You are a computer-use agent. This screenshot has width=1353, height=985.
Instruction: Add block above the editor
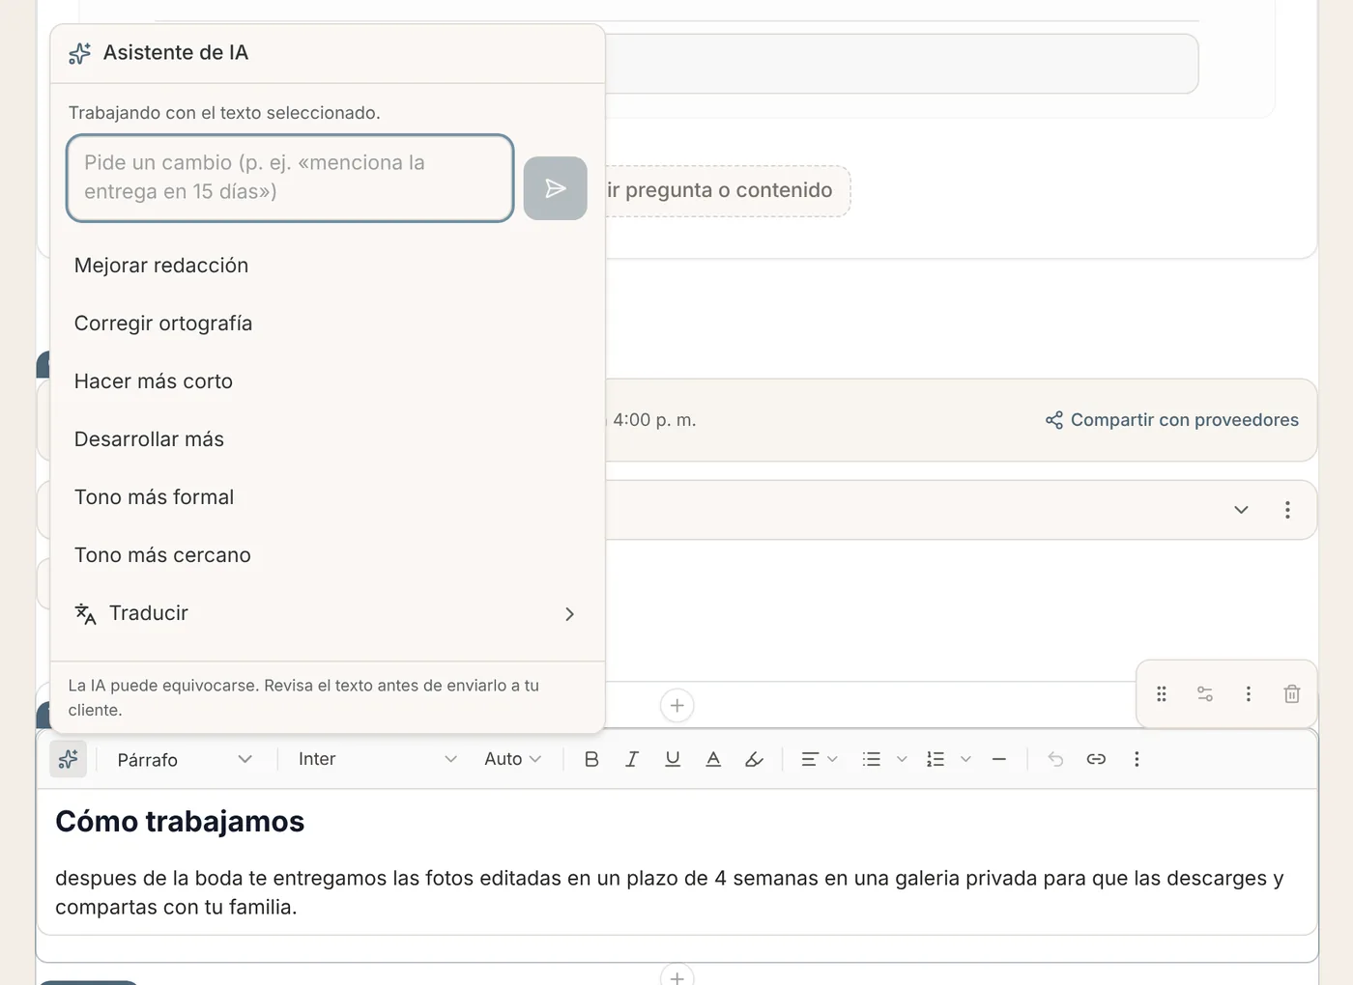click(x=677, y=706)
